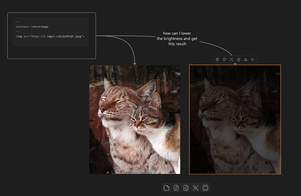Click the brightness question label on the arrow
301x196 pixels.
point(178,38)
